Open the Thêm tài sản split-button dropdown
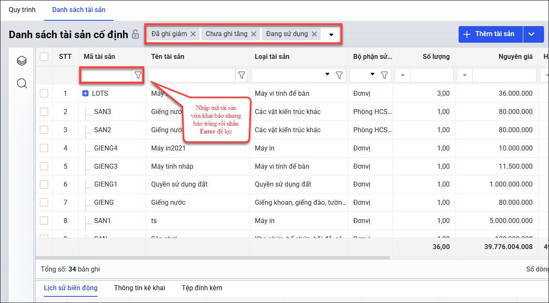This screenshot has height=303, width=549. point(533,34)
